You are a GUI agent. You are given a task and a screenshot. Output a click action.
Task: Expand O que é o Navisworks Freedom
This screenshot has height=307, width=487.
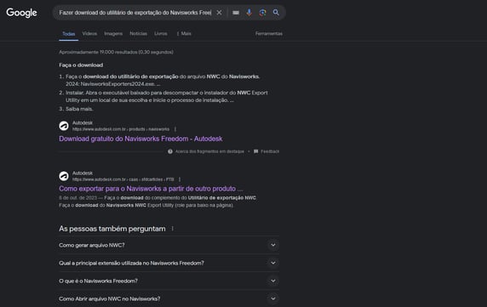[x=169, y=281]
